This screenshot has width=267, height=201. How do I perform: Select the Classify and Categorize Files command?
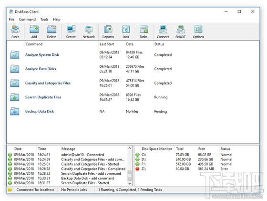(48, 83)
